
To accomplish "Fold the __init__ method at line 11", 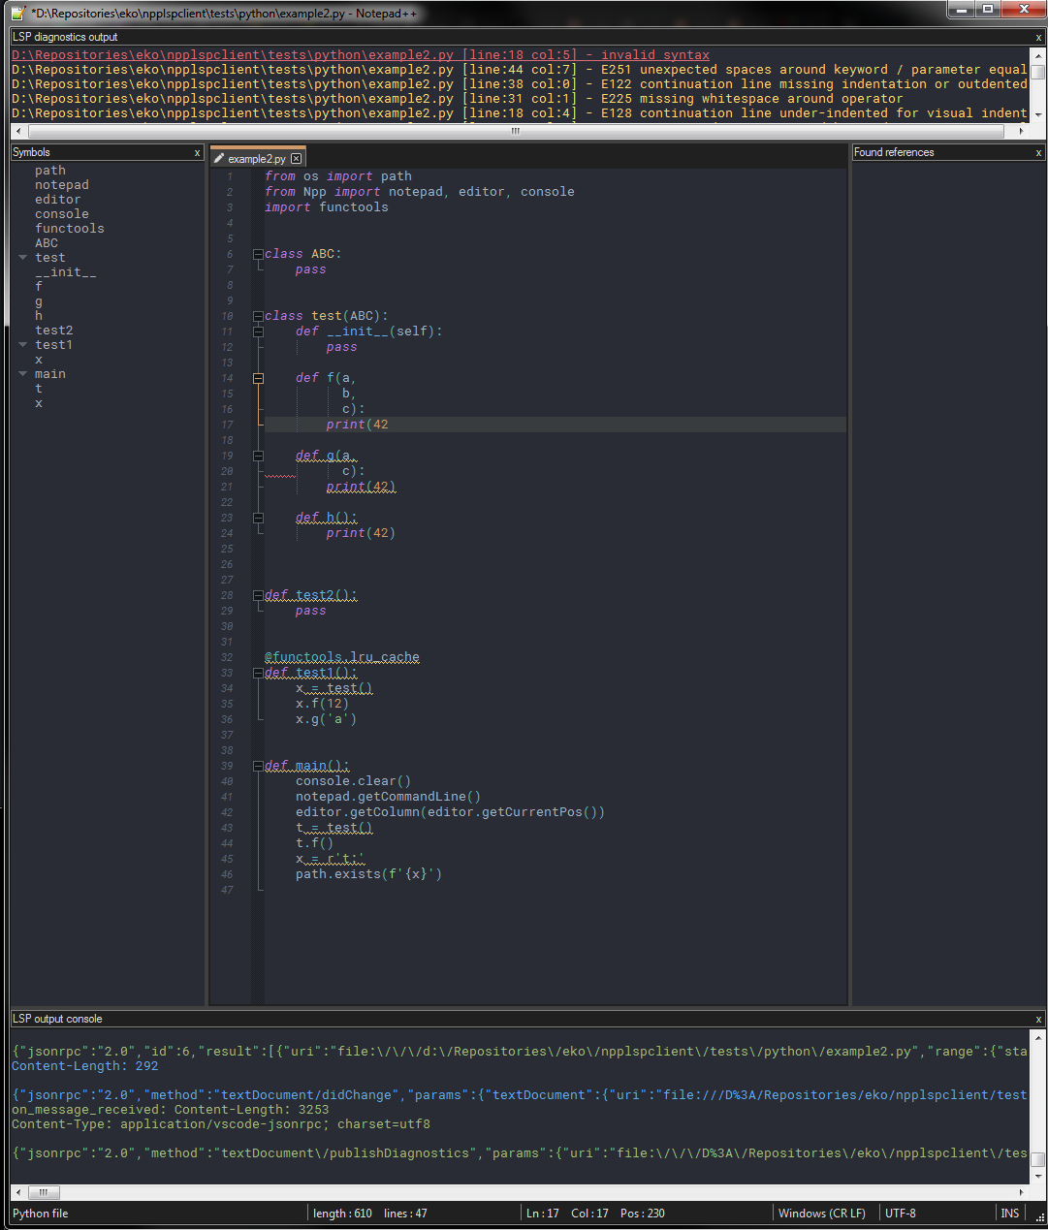I will (x=258, y=331).
